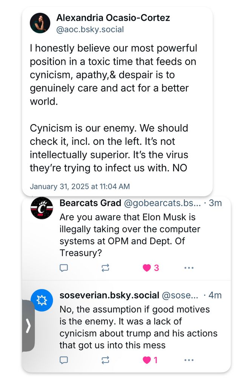Toggle like on soseverian's comment

pos(147,360)
